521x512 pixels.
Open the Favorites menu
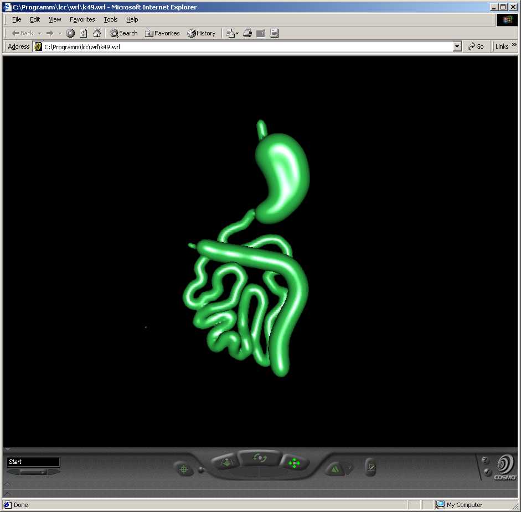(x=82, y=19)
